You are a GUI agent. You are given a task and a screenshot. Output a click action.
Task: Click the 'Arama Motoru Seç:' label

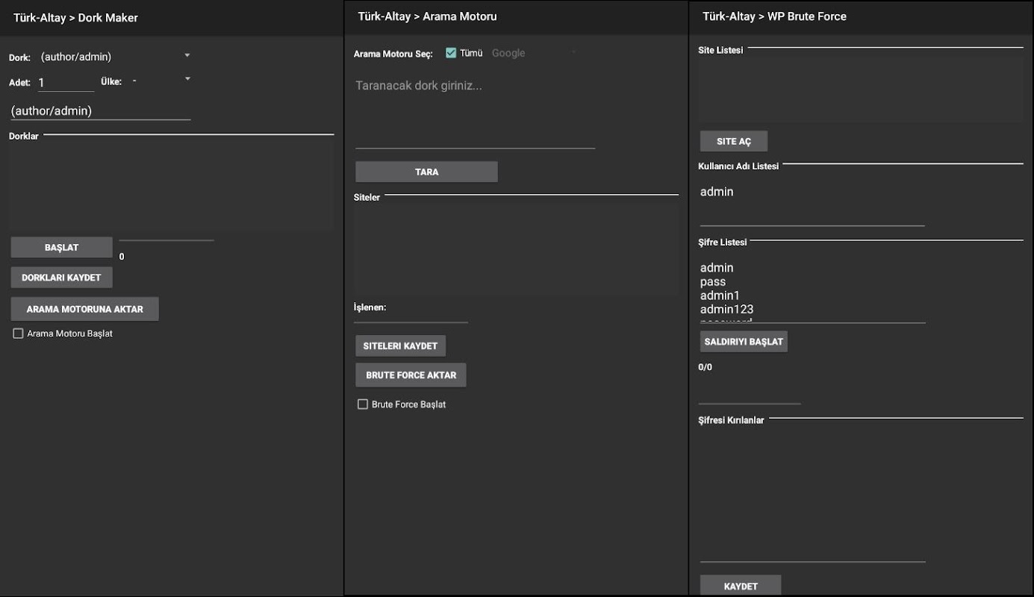click(393, 54)
